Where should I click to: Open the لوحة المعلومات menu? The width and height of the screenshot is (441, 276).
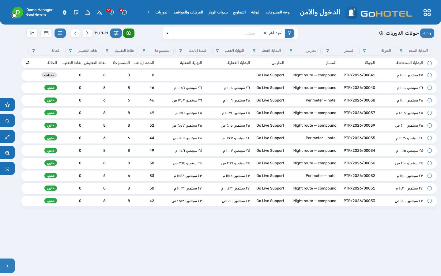click(x=278, y=12)
